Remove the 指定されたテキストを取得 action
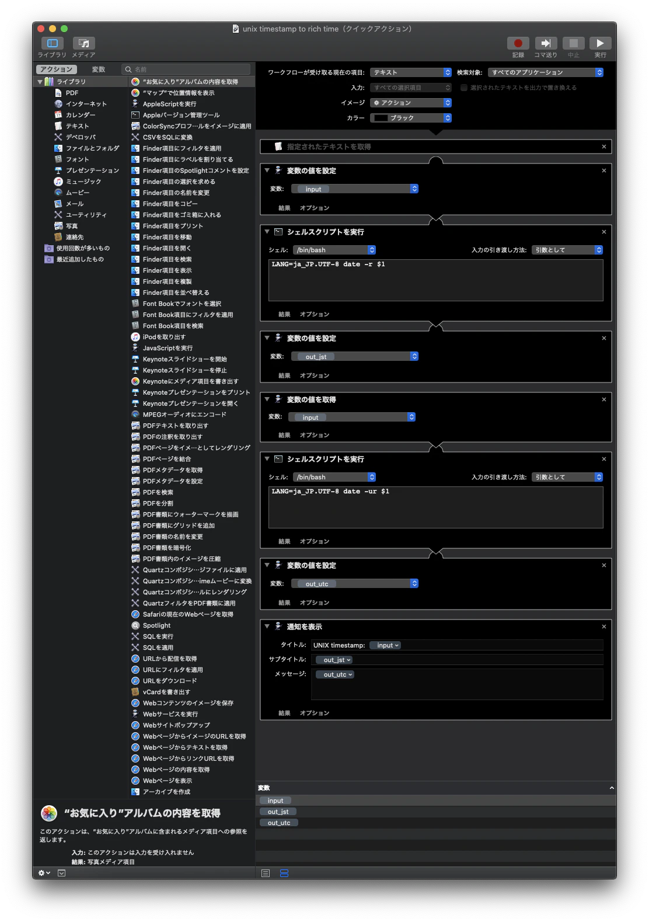The width and height of the screenshot is (649, 922). tap(604, 147)
